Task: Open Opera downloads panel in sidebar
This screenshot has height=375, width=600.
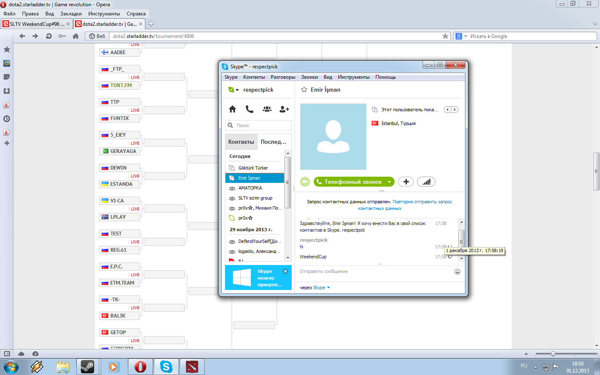Action: 7,91
